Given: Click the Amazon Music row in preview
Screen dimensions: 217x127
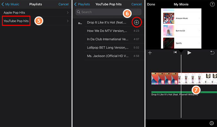Looking at the screenshot, I should pyautogui.click(x=181, y=18).
